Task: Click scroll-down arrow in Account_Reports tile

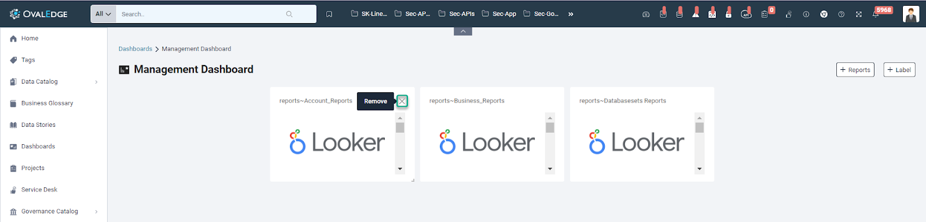Action: (x=400, y=169)
